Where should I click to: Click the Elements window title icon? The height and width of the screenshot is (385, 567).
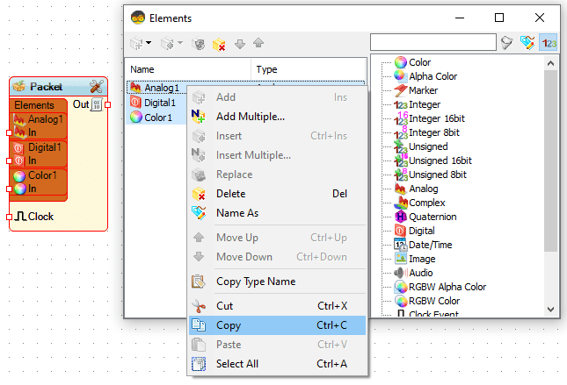click(138, 18)
